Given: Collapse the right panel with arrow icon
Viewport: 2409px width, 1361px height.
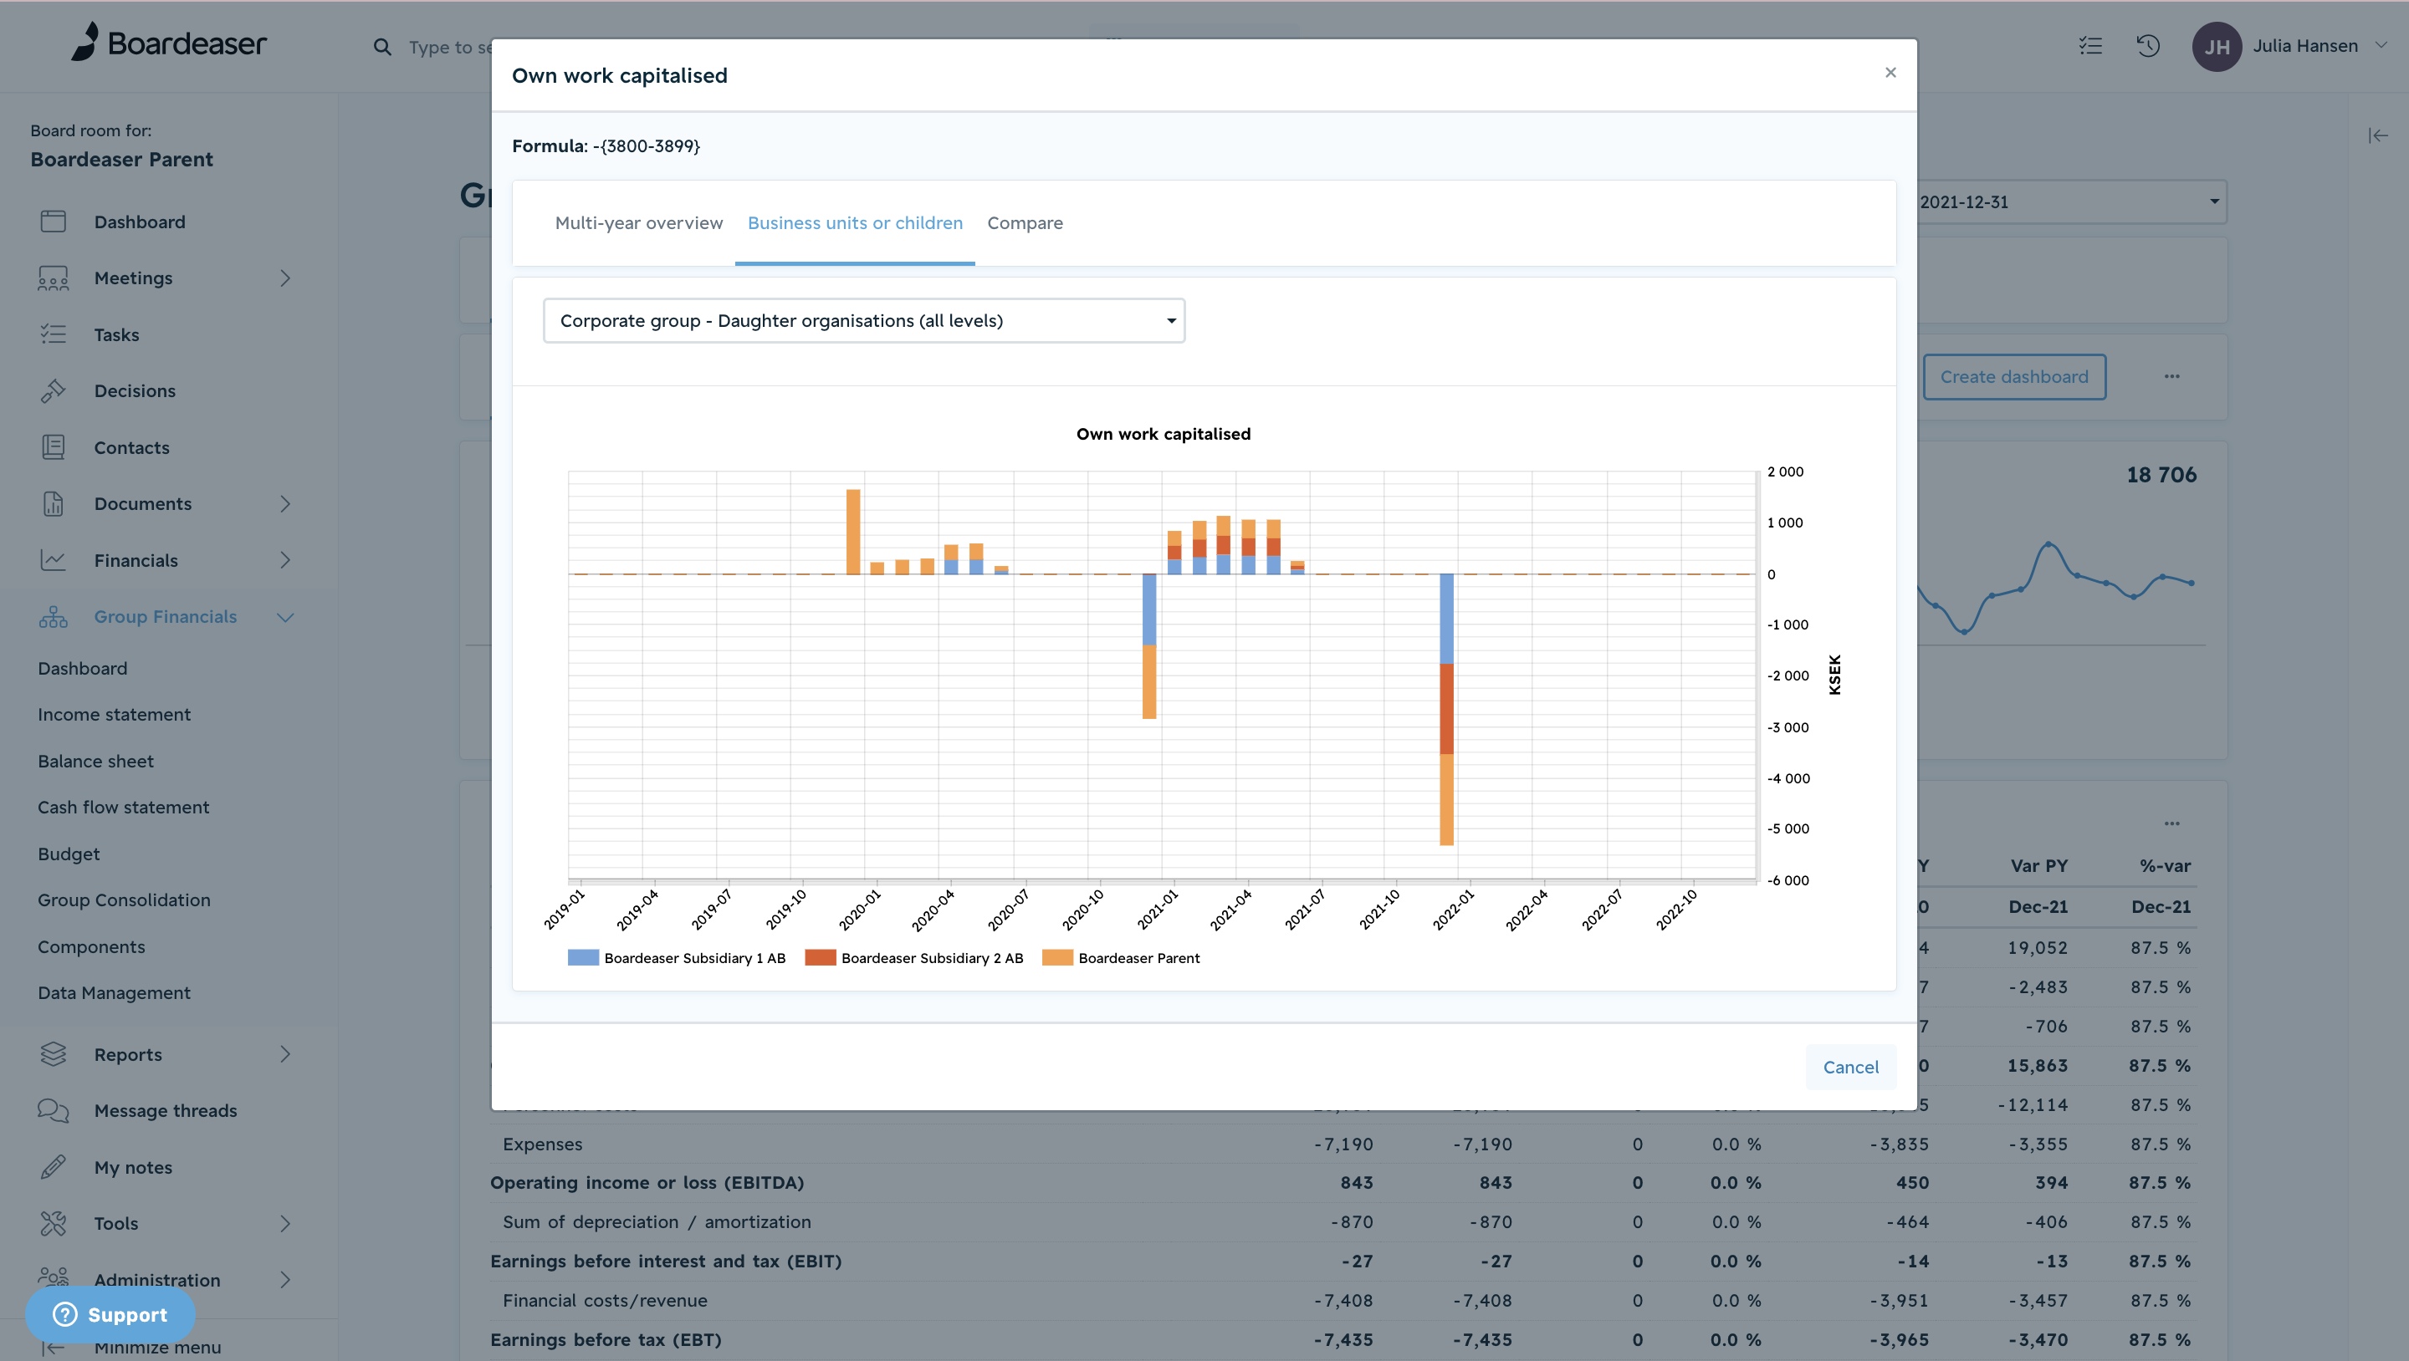Looking at the screenshot, I should tap(2378, 136).
